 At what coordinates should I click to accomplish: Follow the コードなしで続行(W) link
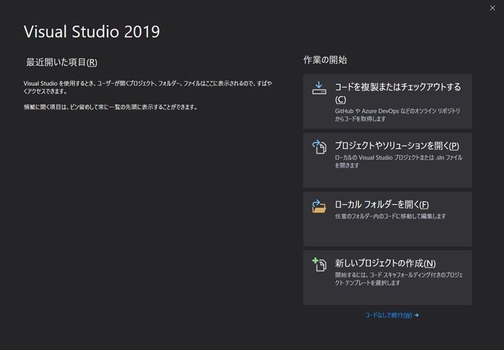tap(391, 315)
